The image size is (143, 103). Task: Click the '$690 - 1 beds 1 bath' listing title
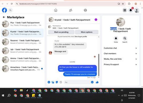65,28
